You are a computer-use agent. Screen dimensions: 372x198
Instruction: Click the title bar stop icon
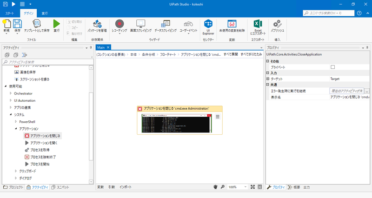click(22, 4)
